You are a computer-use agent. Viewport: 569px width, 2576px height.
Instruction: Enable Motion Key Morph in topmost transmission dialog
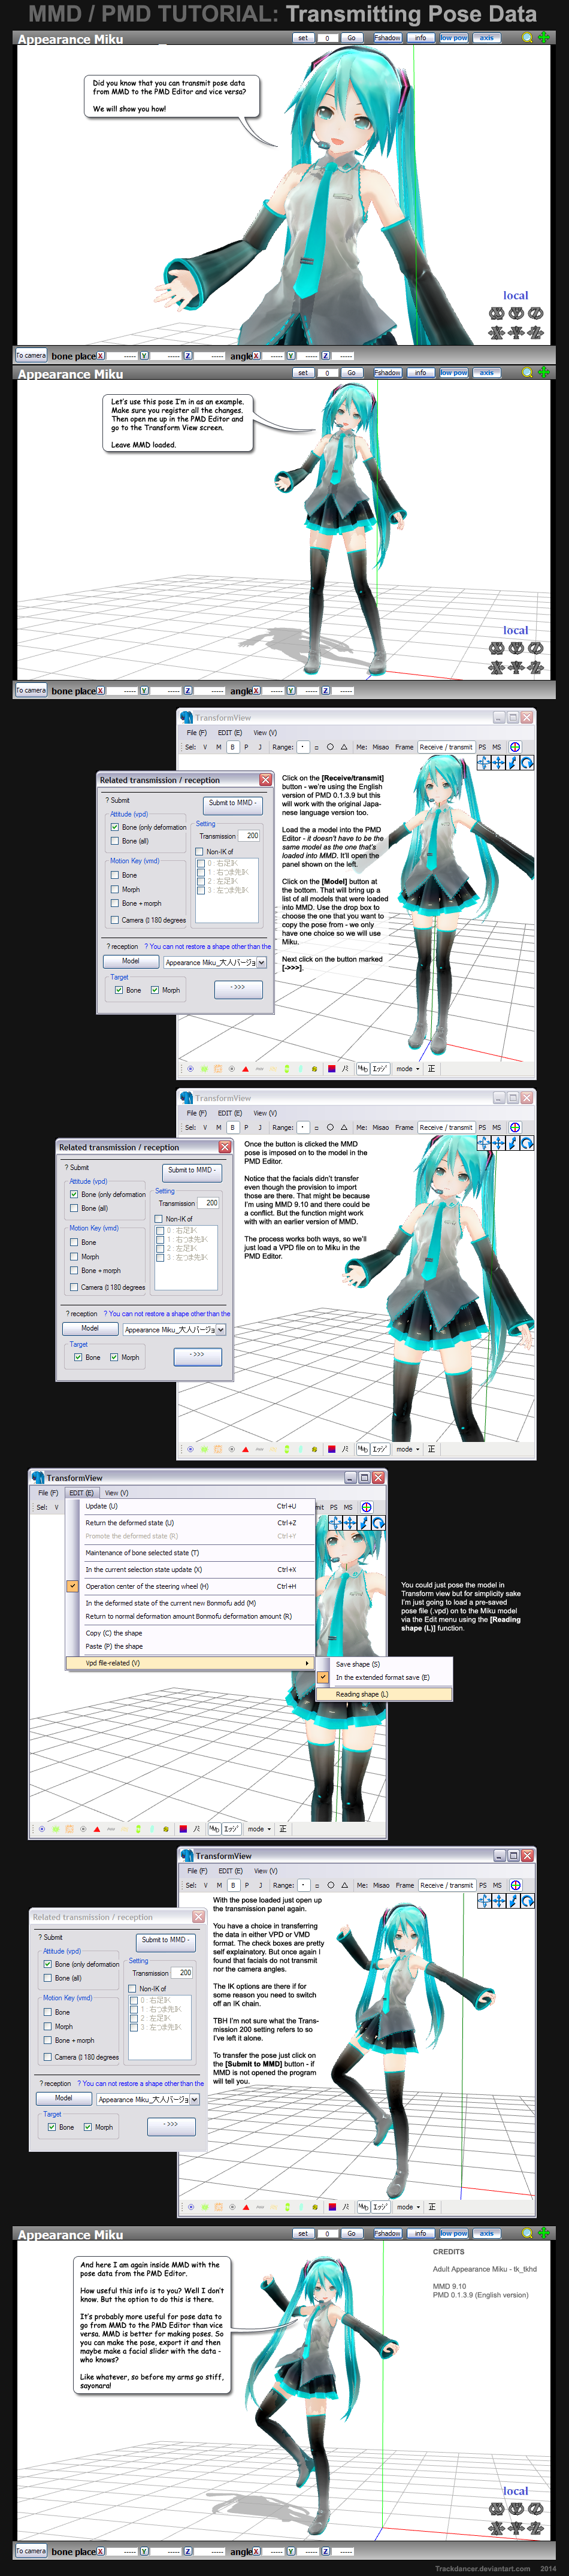115,889
